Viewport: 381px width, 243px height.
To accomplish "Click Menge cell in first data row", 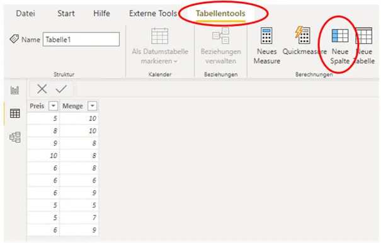I will pos(79,118).
